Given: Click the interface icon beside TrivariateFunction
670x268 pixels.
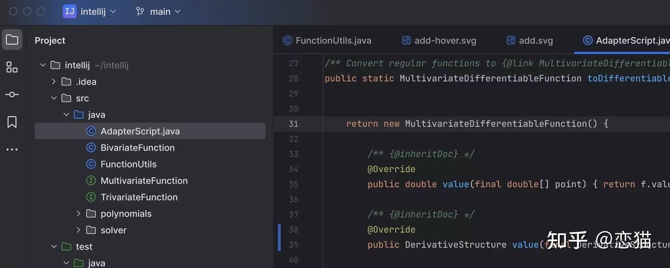Looking at the screenshot, I should click(91, 197).
